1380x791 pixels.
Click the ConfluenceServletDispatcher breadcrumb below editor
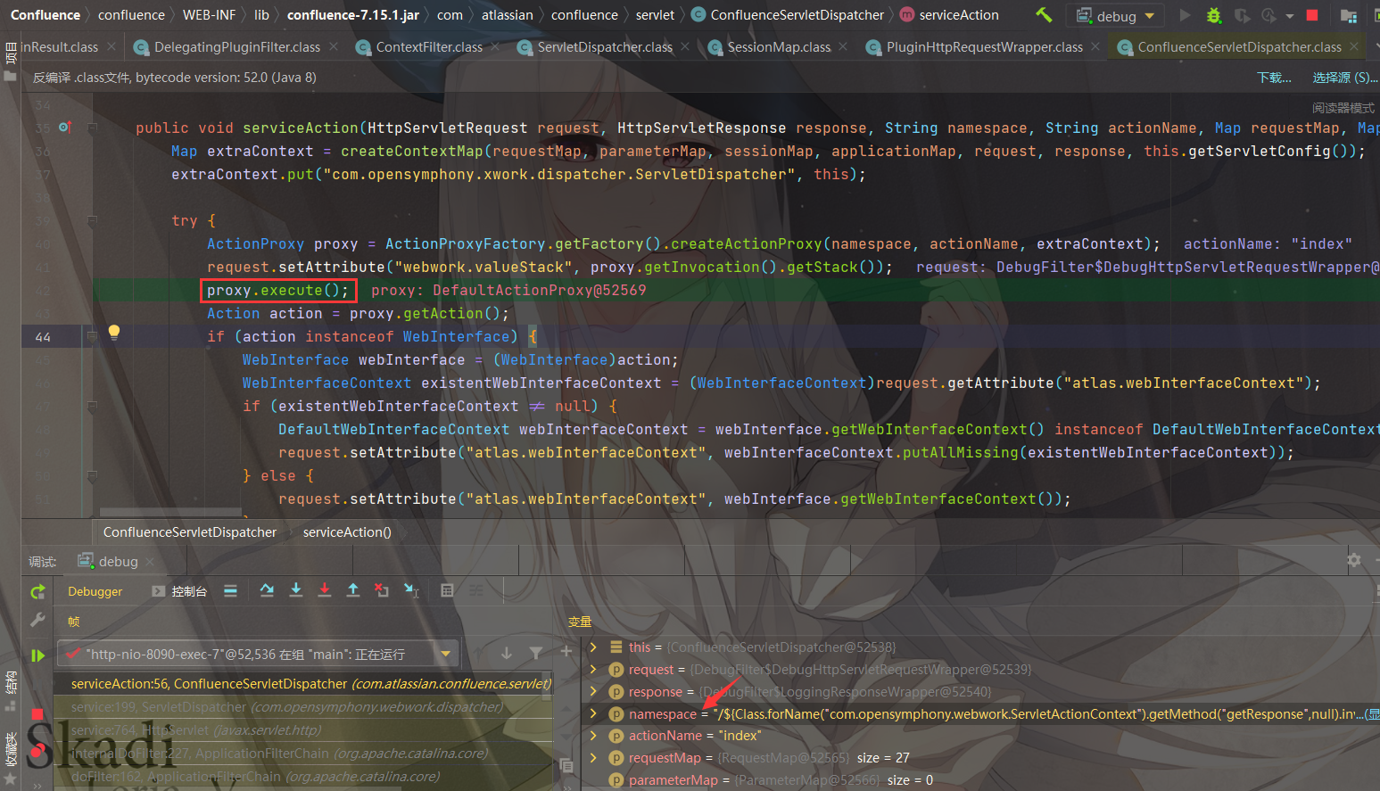[x=190, y=532]
